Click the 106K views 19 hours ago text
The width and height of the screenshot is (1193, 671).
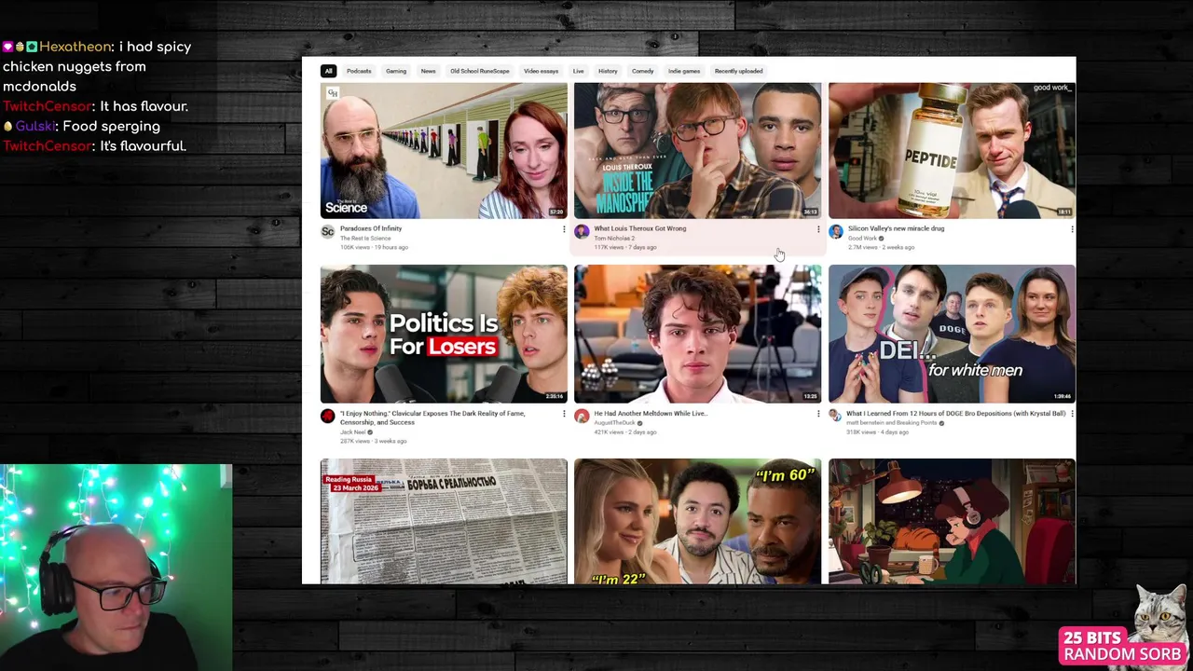374,247
